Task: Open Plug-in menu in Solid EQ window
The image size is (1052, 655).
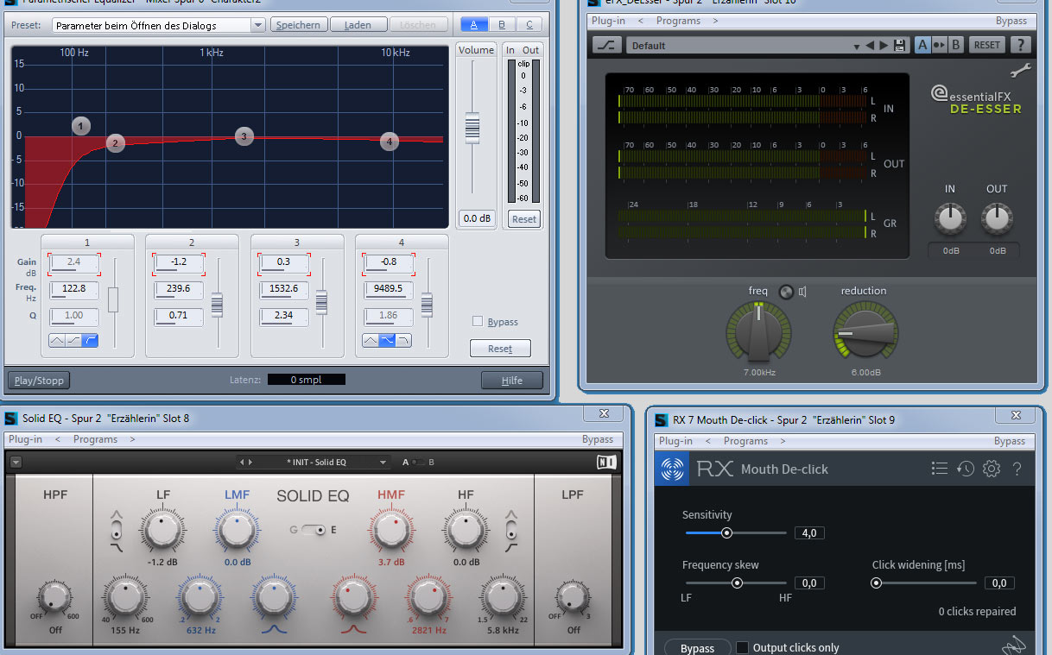Action: (x=26, y=439)
